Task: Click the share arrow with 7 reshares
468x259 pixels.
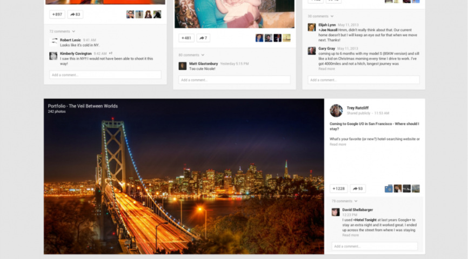Action: (203, 38)
